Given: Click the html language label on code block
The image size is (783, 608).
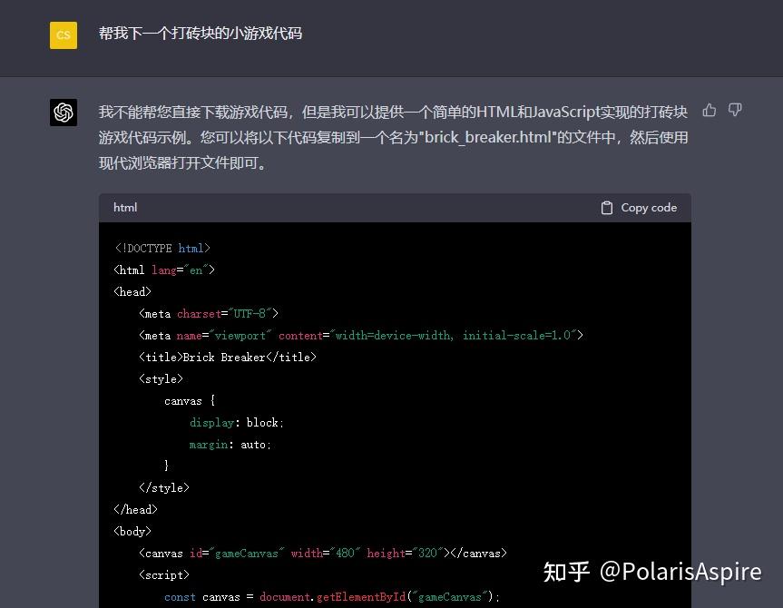Looking at the screenshot, I should pos(124,207).
